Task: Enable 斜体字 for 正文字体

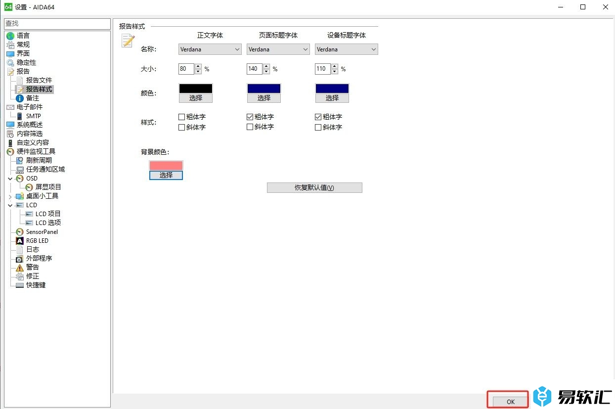Action: (181, 127)
